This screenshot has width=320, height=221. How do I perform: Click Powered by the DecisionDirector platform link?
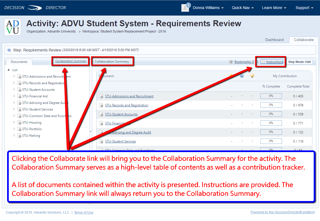click(283, 212)
